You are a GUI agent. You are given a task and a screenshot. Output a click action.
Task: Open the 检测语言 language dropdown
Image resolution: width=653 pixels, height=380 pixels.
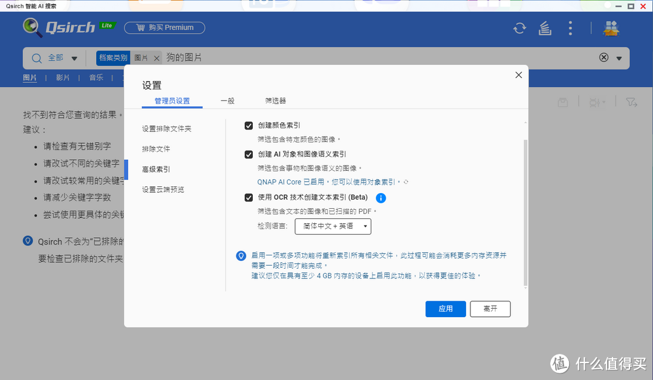[x=333, y=226]
